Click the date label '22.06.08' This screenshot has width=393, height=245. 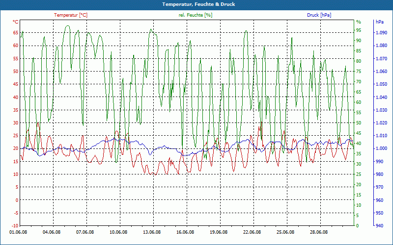[252, 232]
